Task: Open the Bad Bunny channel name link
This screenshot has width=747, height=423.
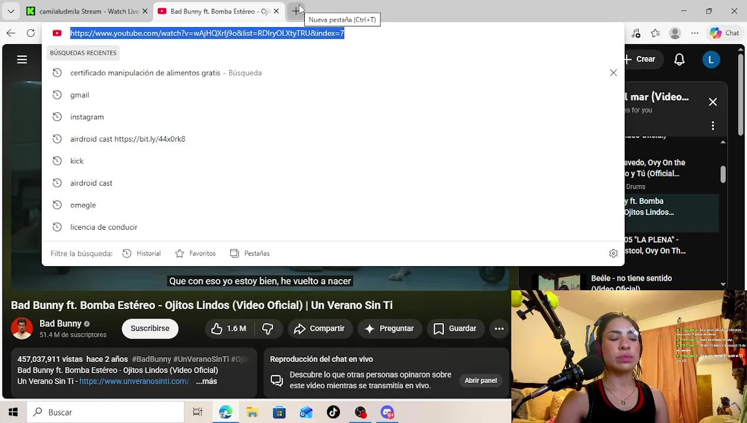Action: coord(60,324)
